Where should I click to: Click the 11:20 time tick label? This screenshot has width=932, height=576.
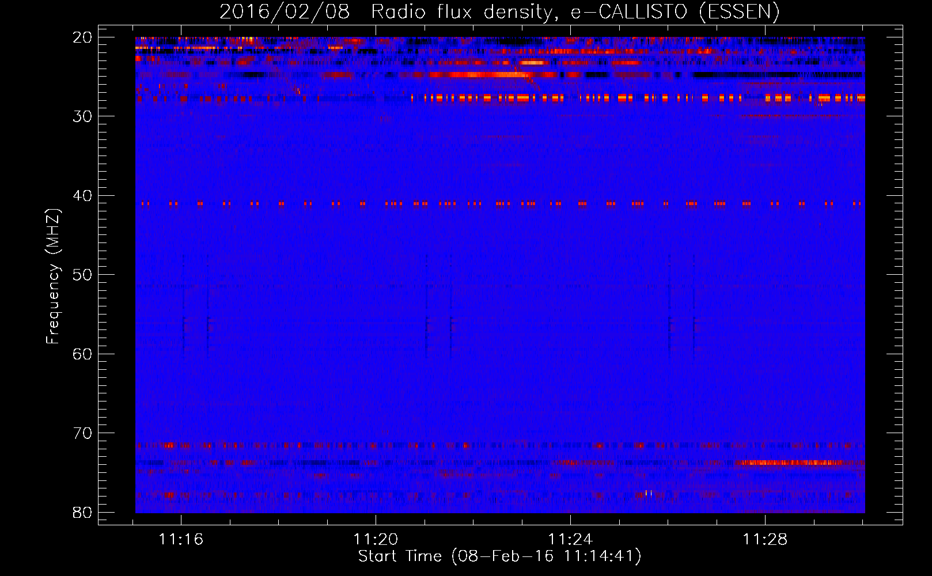tap(376, 540)
